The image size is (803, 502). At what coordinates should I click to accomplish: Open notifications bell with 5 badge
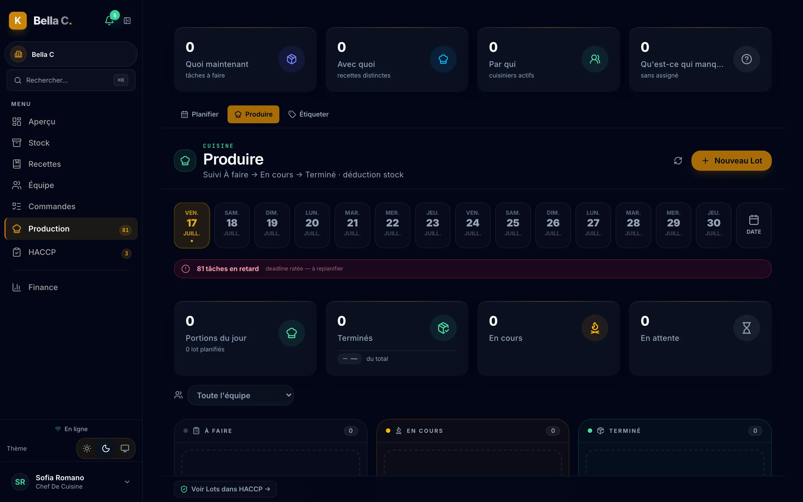(110, 21)
